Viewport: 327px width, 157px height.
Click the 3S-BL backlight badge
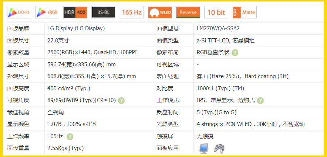(104, 12)
